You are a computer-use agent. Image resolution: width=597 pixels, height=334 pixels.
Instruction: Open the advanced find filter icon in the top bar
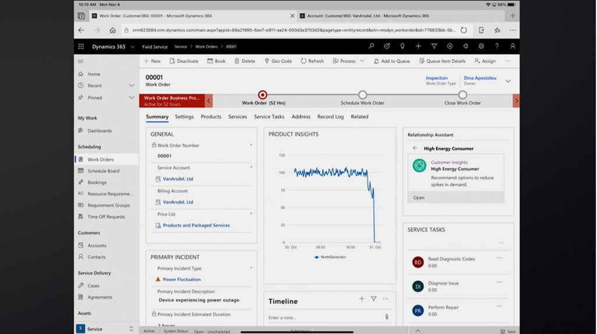coord(434,47)
